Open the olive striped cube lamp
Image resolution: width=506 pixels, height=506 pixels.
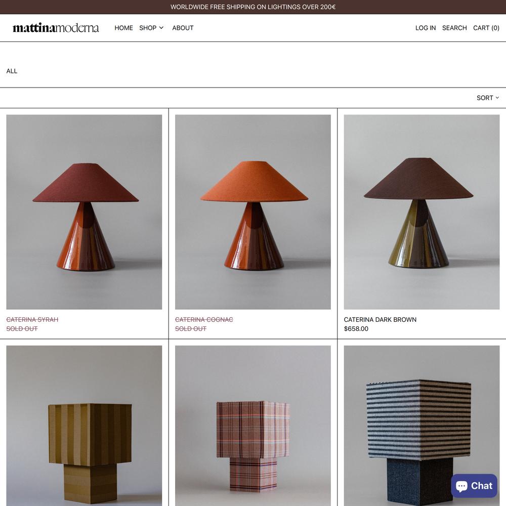(84, 426)
